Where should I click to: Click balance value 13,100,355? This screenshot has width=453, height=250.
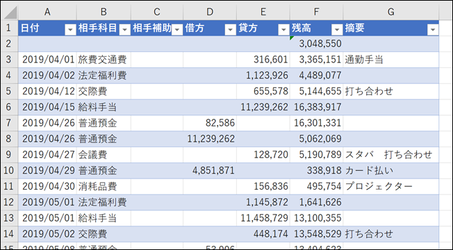(316, 218)
